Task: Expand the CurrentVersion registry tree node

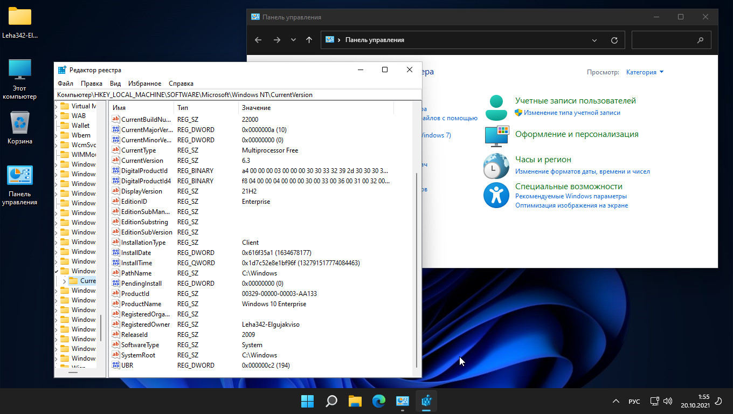Action: click(x=65, y=281)
